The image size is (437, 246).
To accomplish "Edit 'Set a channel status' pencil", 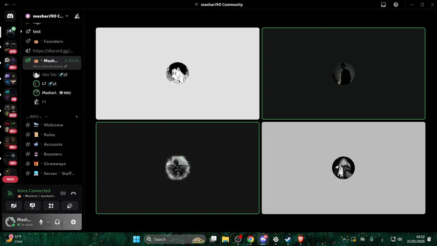I will click(66, 66).
